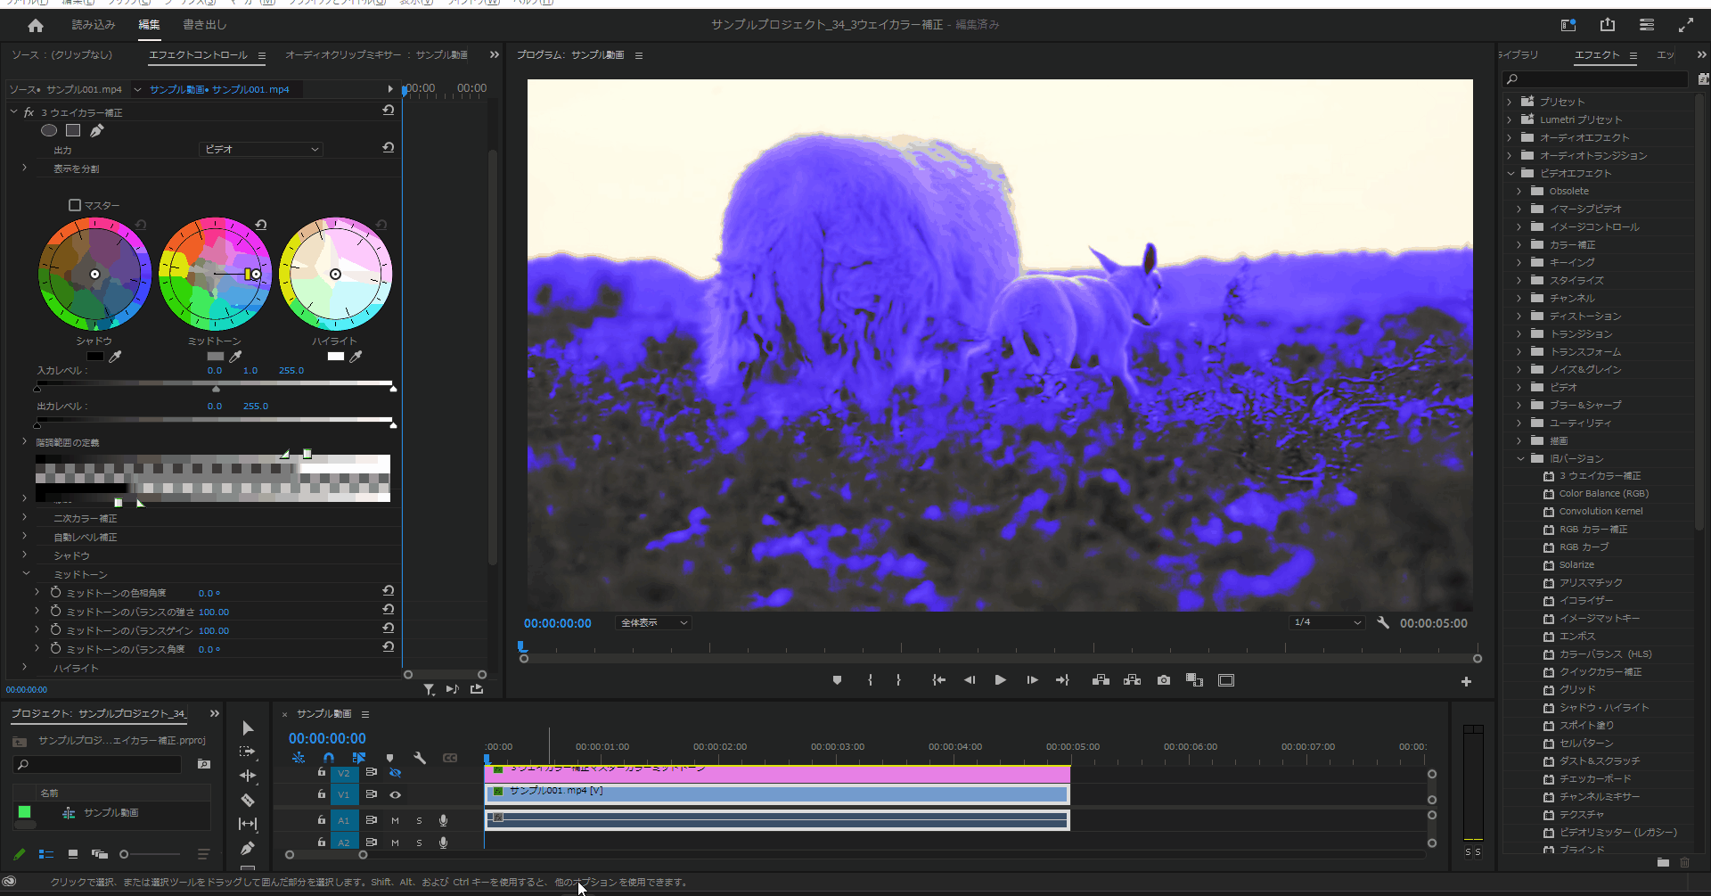Collapse the 旧バージョン folder

point(1519,458)
